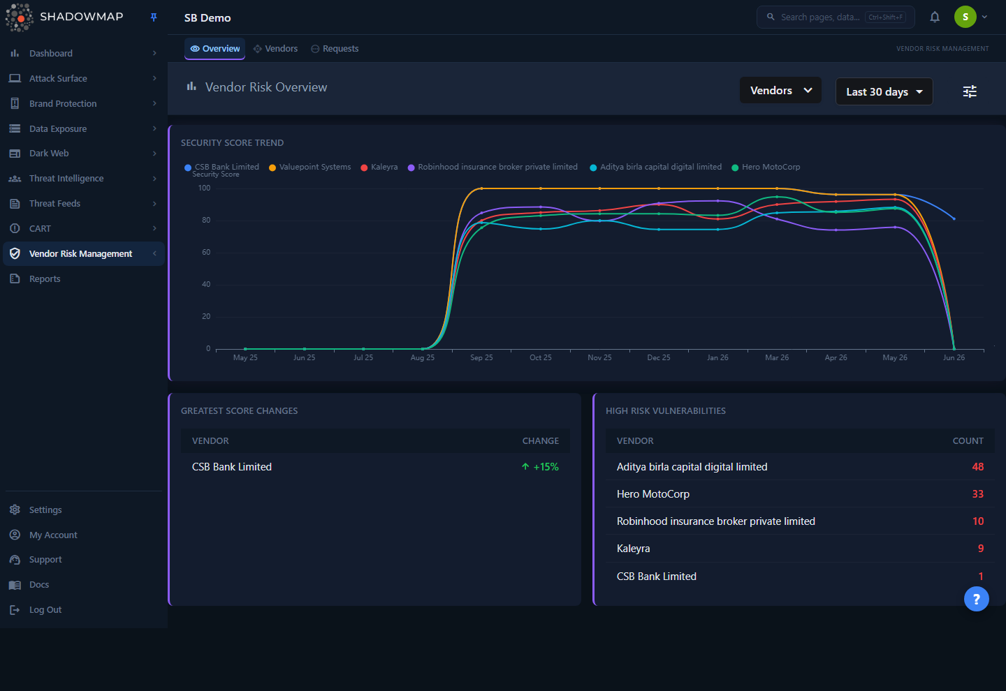The height and width of the screenshot is (691, 1006).
Task: Select CSB Bank Limited in Greatest Score Changes
Action: [375, 467]
